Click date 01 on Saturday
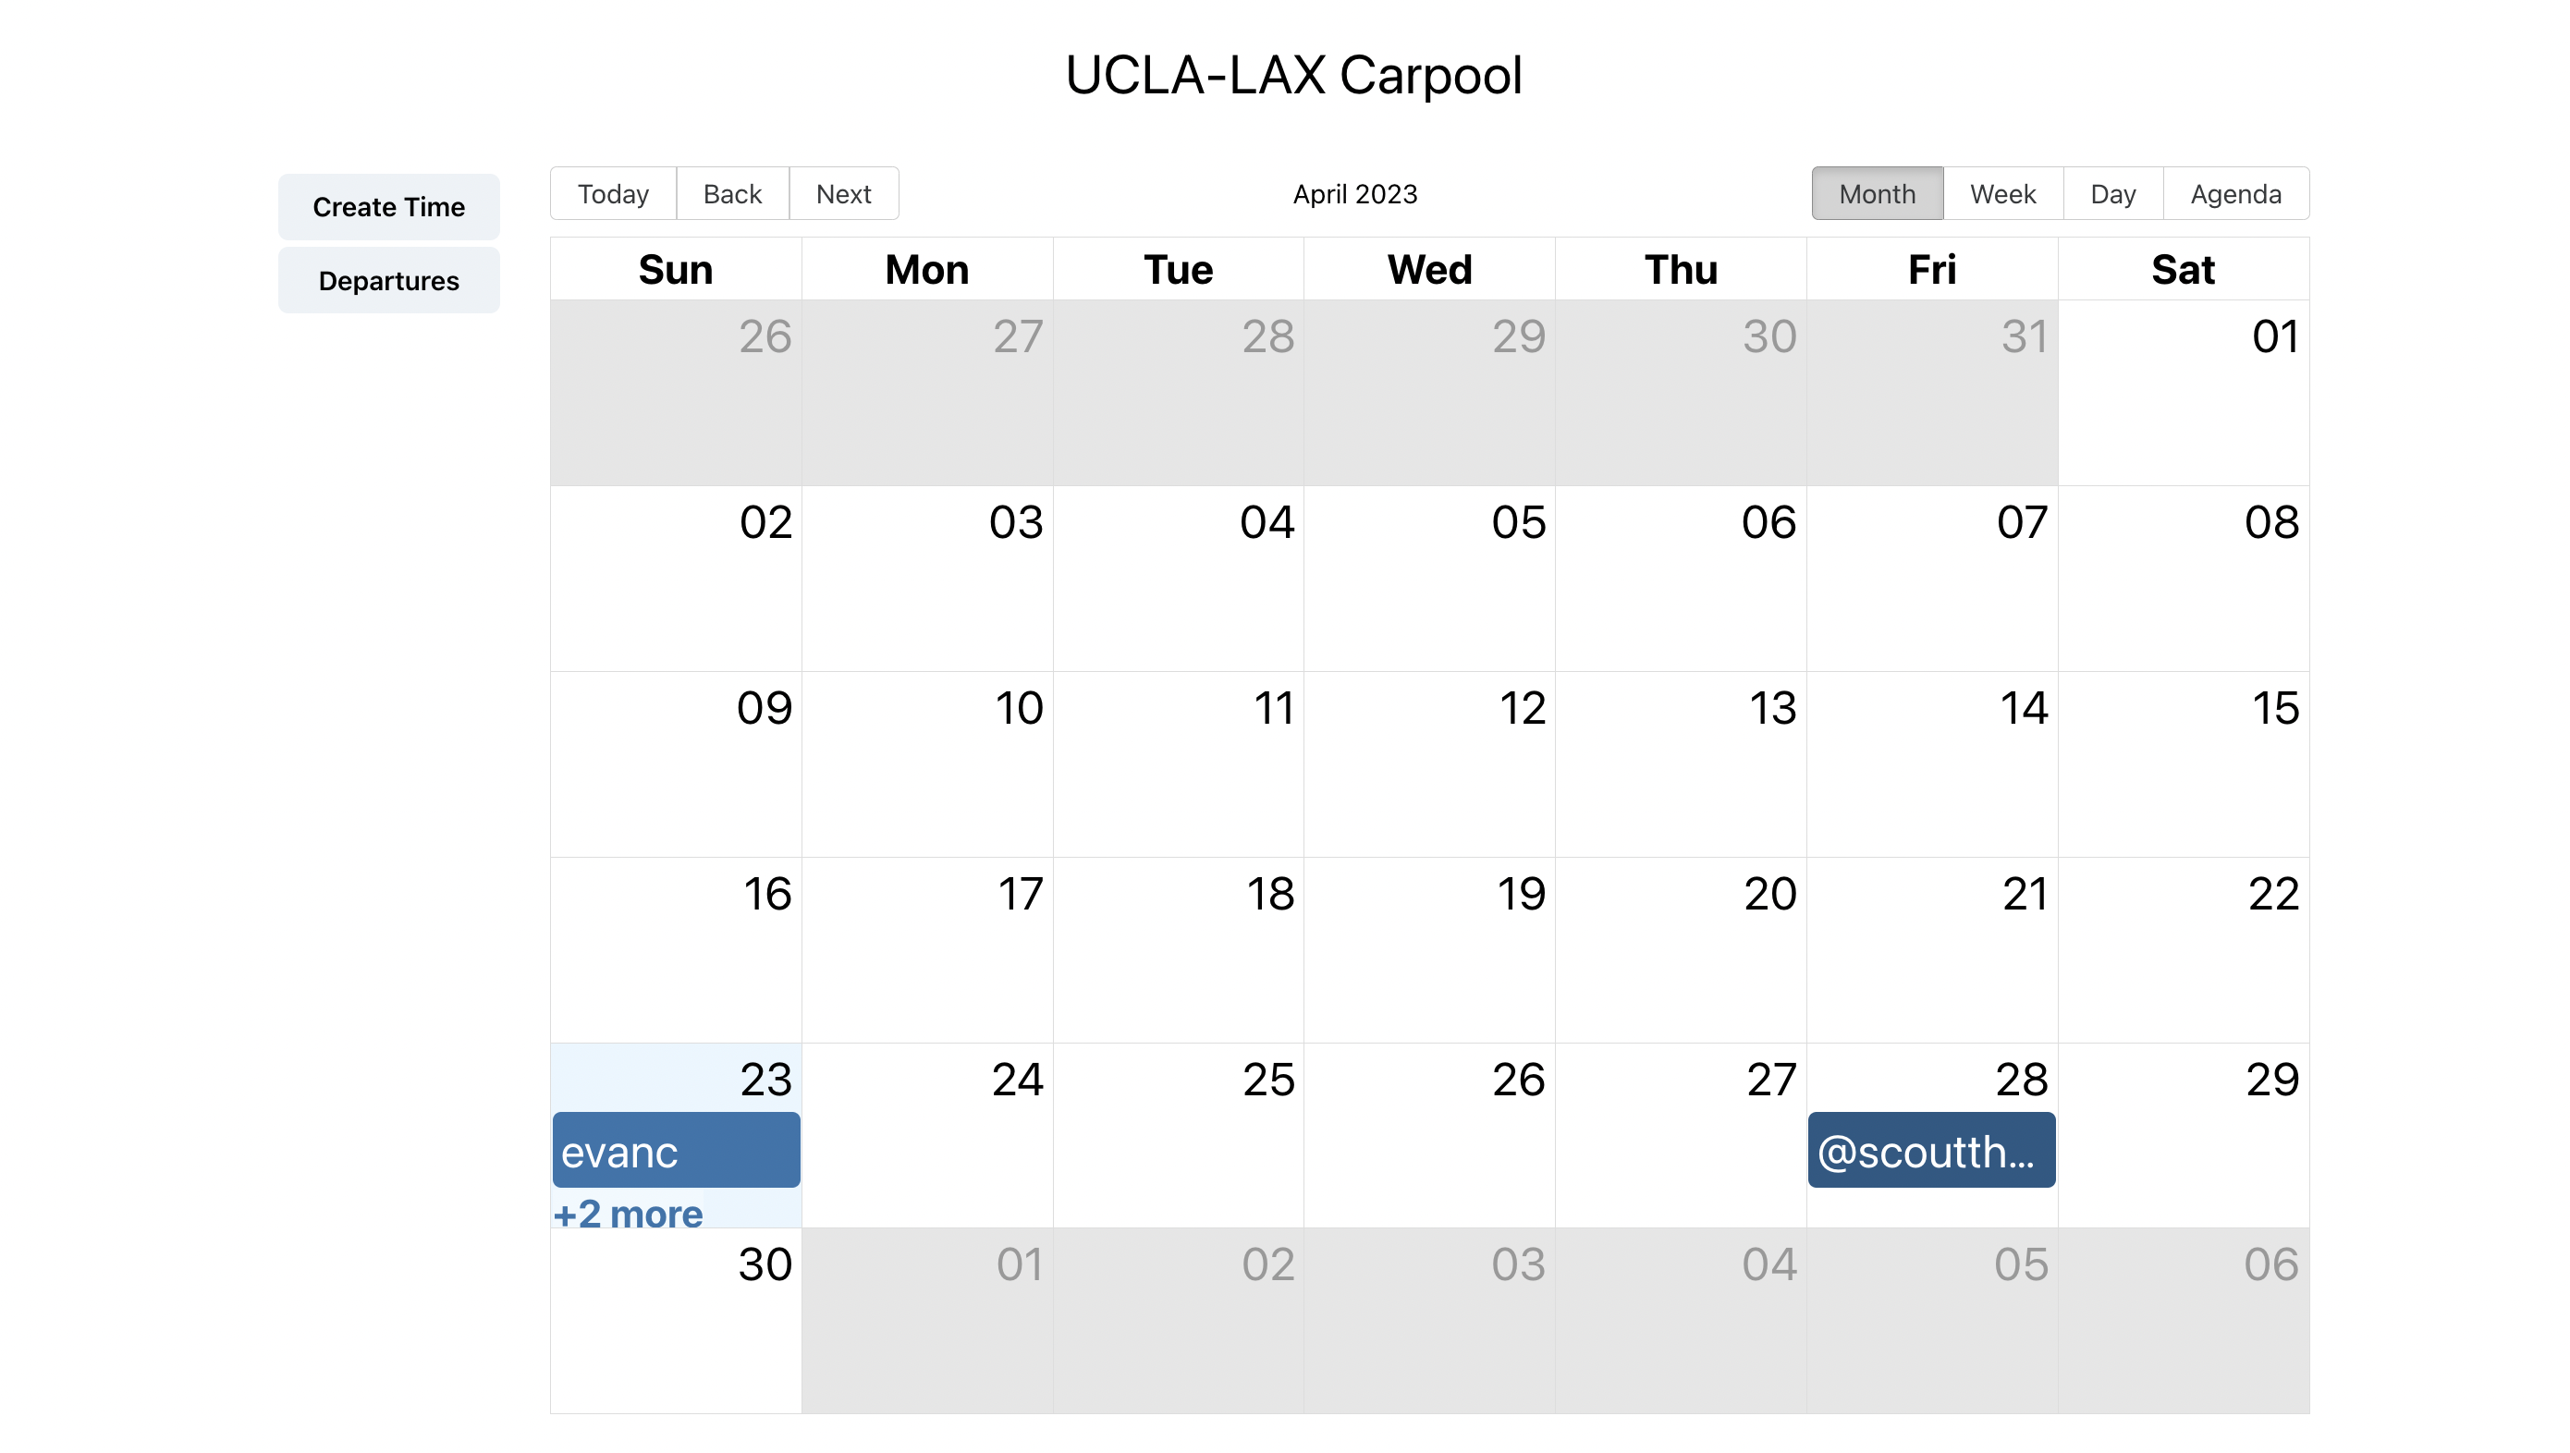 [2274, 336]
